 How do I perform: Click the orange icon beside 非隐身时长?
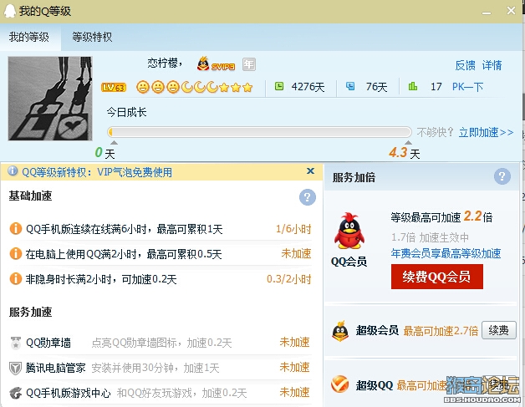15,279
